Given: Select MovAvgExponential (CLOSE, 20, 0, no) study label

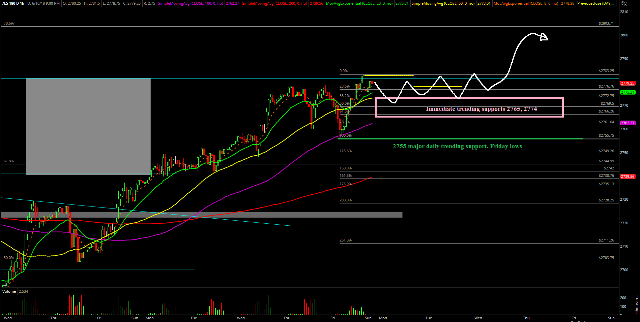Looking at the screenshot, I should [359, 3].
